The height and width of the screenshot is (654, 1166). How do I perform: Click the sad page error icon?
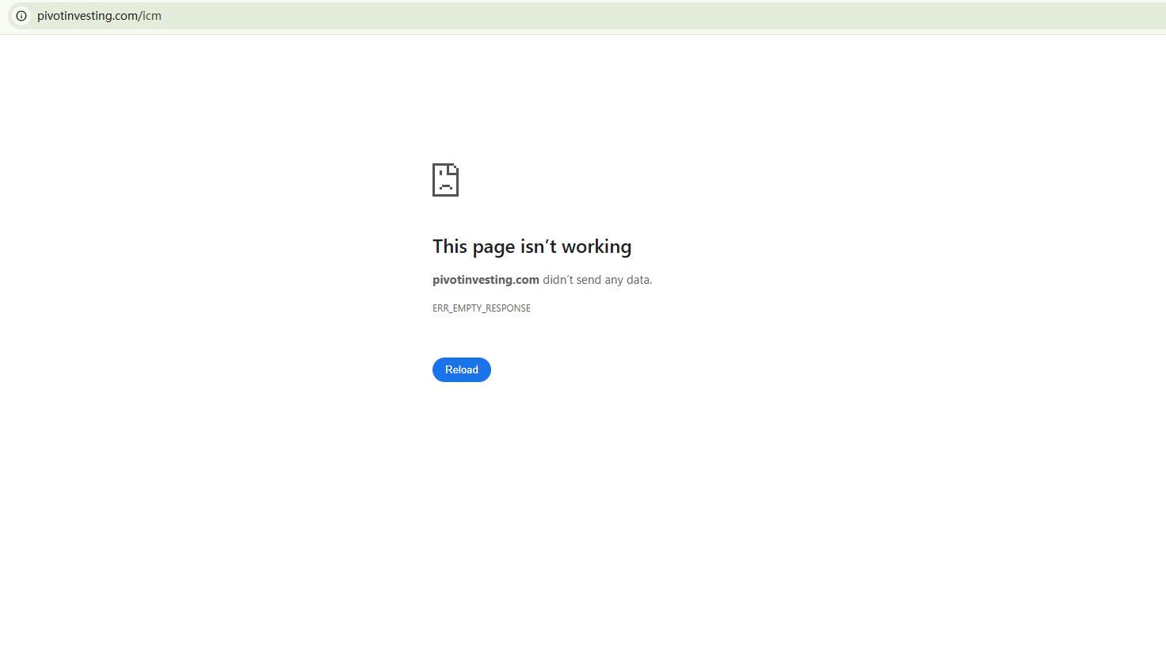point(445,180)
